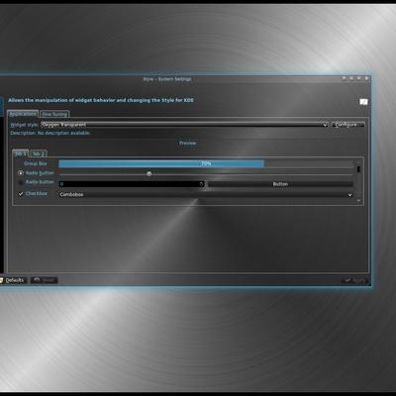
Task: Click the 70% progress bar
Action: point(206,163)
